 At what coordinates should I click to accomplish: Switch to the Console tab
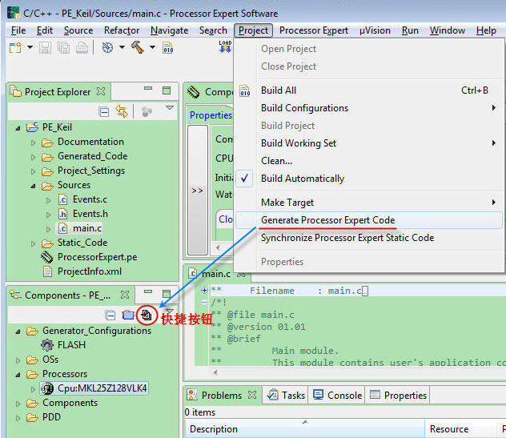click(x=338, y=395)
